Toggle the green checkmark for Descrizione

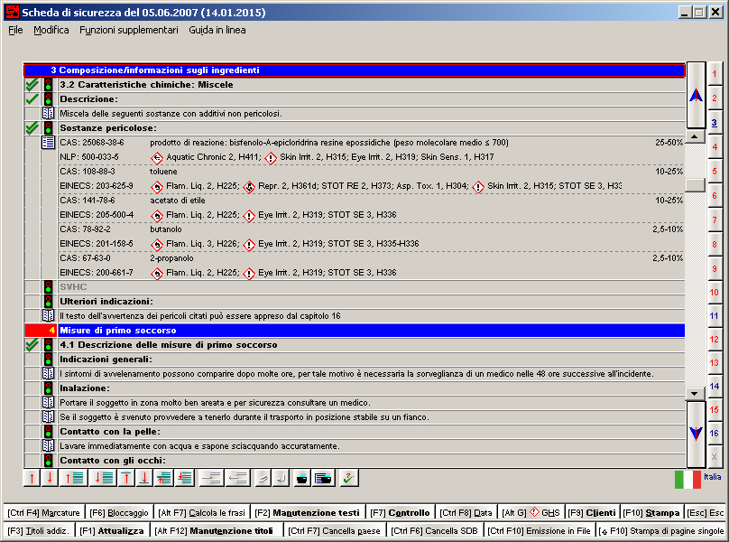(32, 99)
